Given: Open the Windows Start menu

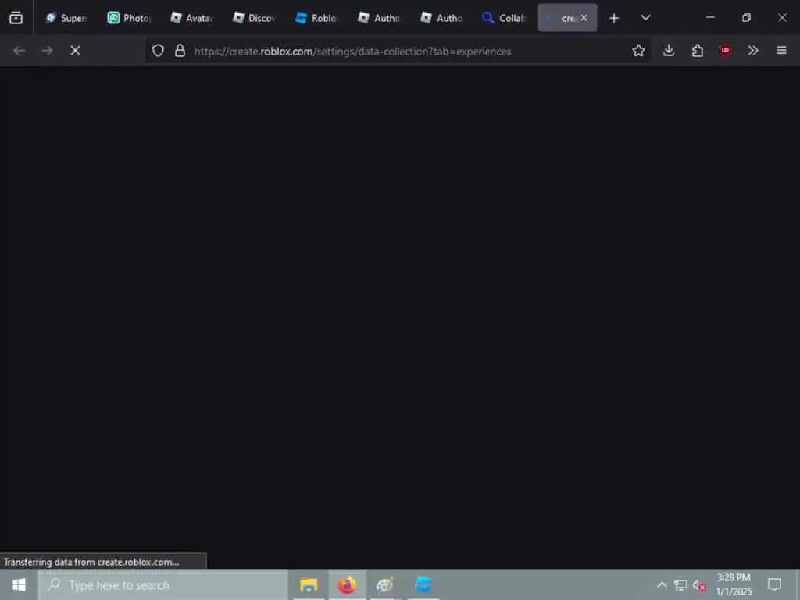Looking at the screenshot, I should [x=19, y=584].
